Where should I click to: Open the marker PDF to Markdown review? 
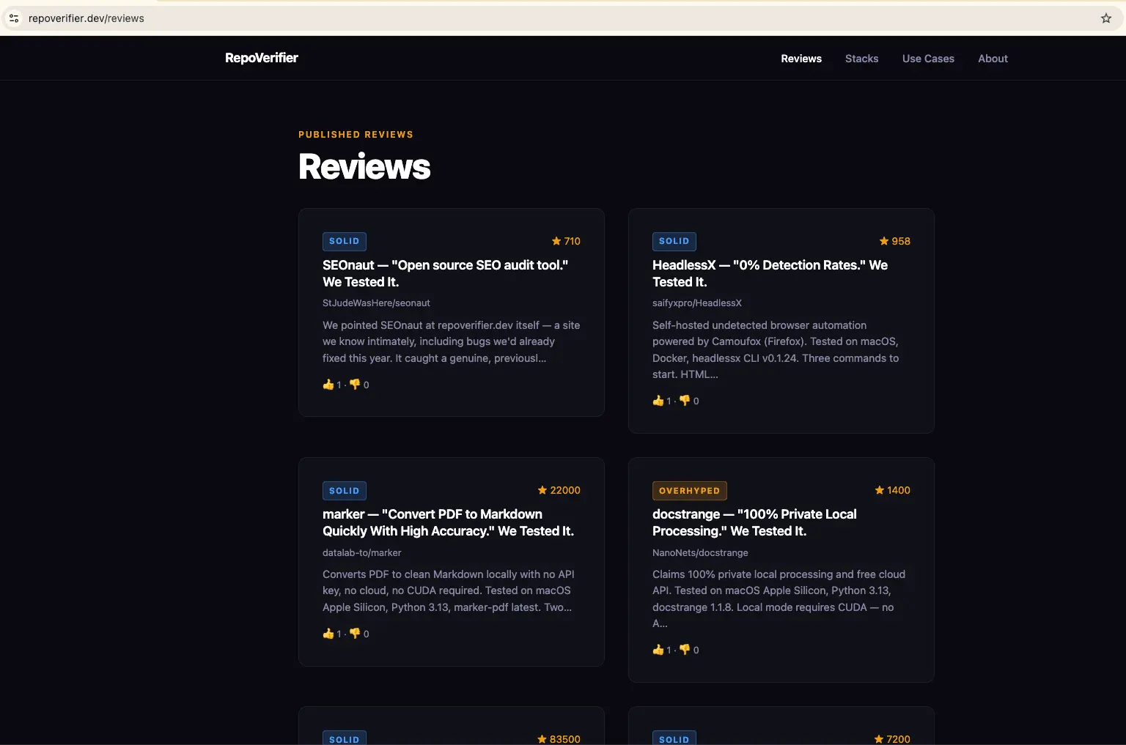pos(448,522)
